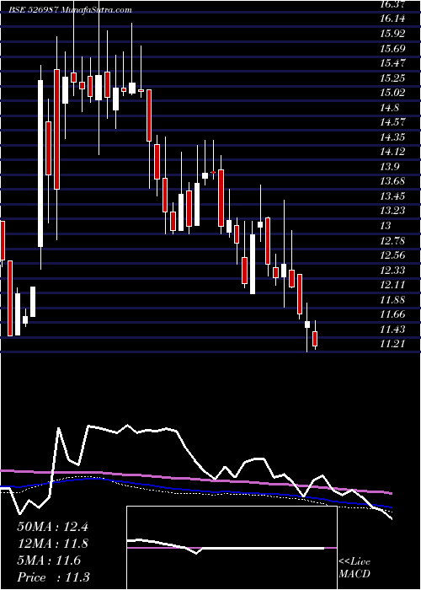Click the 15.92 price axis label

pos(392,34)
